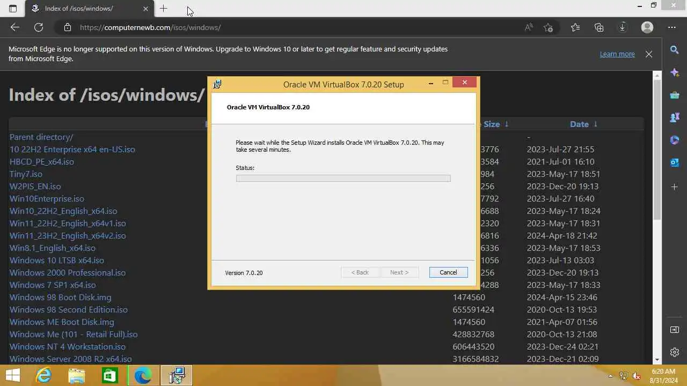Open the Store app in taskbar
This screenshot has width=687, height=386.
109,375
